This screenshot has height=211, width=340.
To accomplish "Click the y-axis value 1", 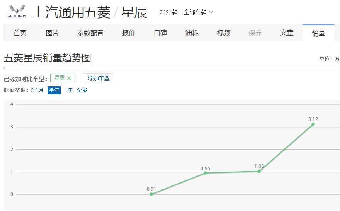I will point(12,172).
